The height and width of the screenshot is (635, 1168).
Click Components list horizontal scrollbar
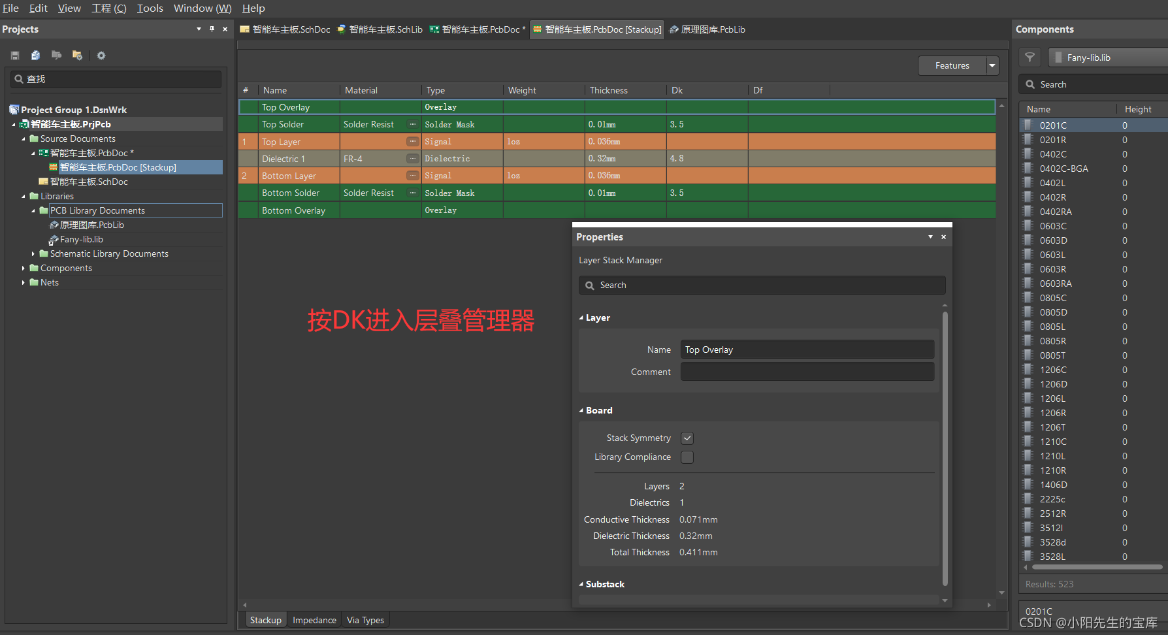(x=1097, y=567)
